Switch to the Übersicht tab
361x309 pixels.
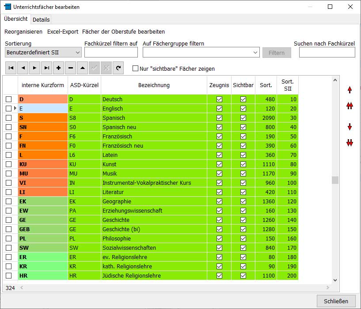point(15,19)
